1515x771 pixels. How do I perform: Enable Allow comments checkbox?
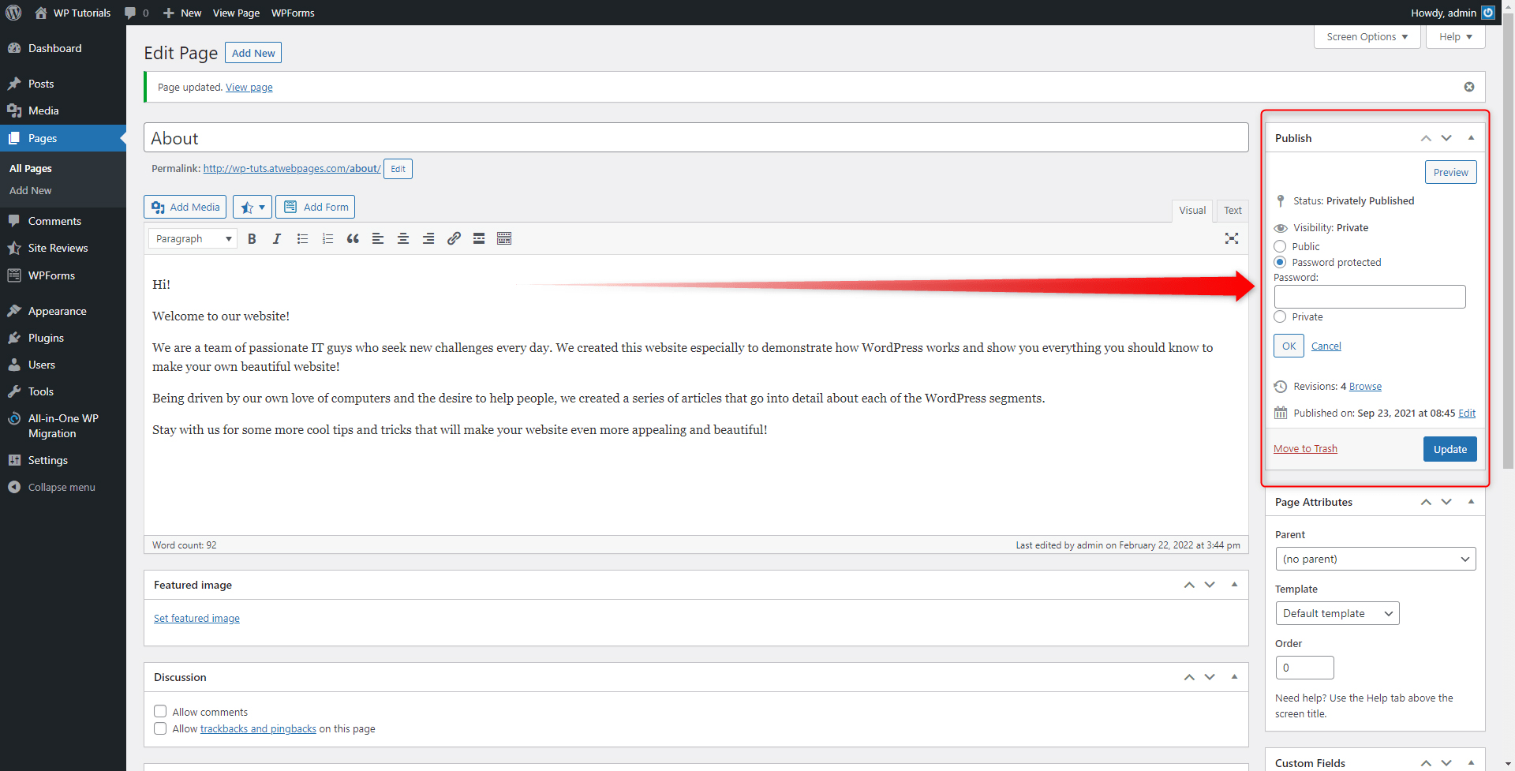tap(160, 711)
